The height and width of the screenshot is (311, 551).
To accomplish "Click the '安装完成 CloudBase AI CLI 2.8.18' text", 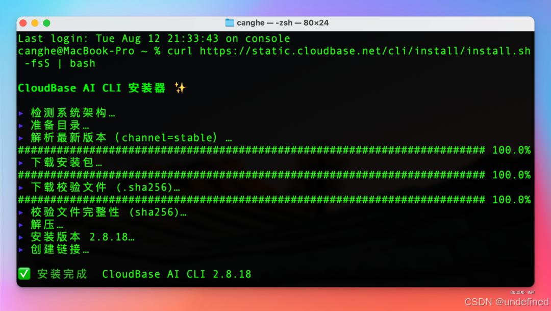I will click(144, 274).
